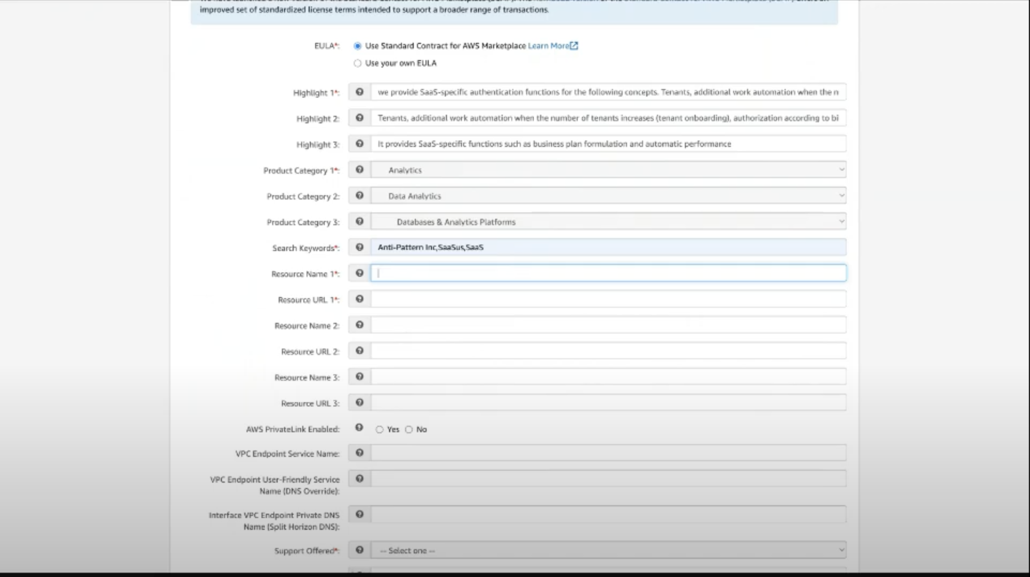
Task: Click into the Highlight 1 text field
Action: click(x=608, y=92)
